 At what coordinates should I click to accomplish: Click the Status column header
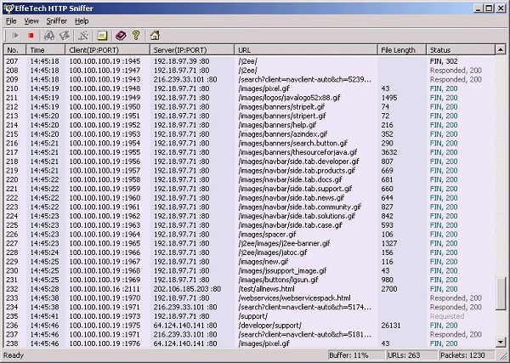coord(460,50)
